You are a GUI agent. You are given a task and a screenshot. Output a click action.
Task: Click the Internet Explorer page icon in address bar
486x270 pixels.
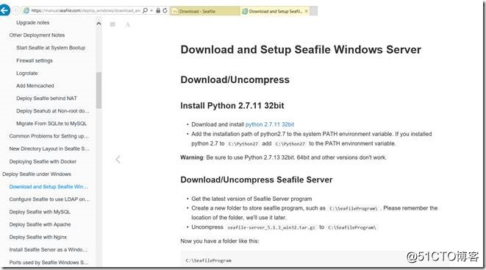pos(26,10)
